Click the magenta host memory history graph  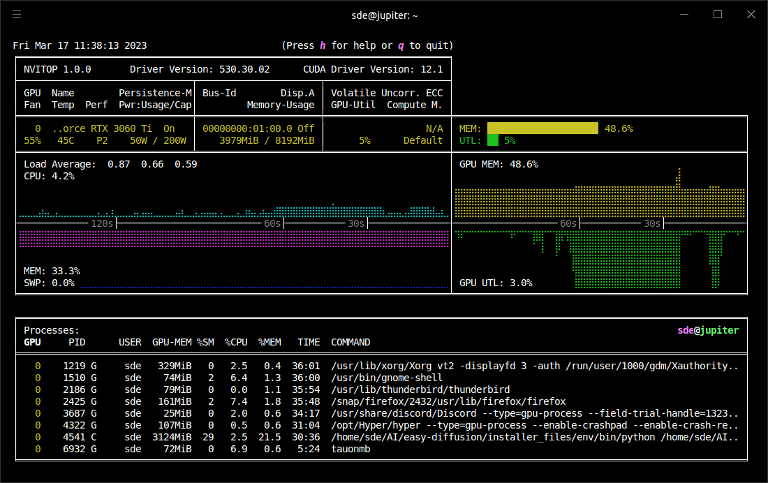click(x=234, y=239)
